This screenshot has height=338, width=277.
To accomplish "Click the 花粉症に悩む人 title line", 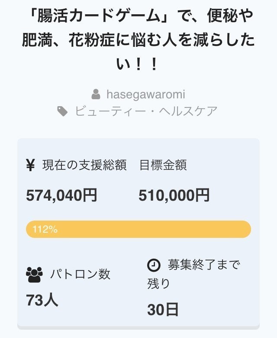I will (138, 41).
